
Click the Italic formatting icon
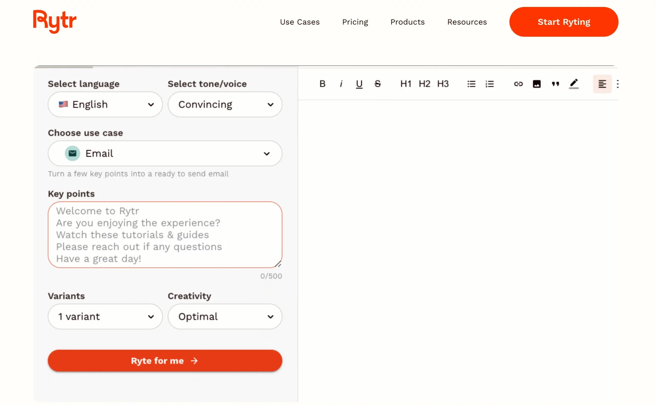pos(341,84)
